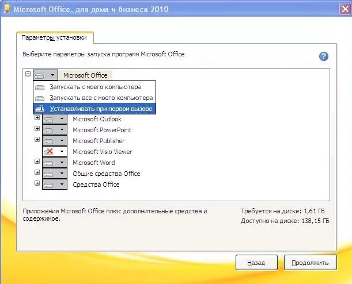Expand the Microsoft Word node
352x284 pixels.
[x=37, y=162]
